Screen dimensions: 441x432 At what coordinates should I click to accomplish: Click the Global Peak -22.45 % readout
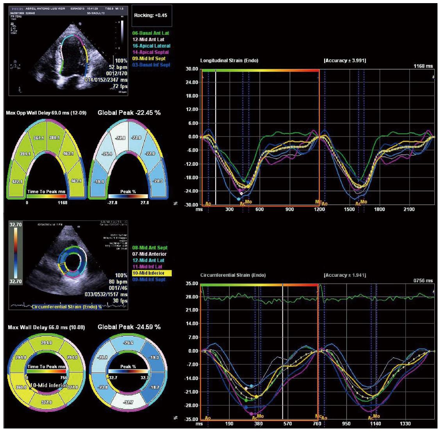[x=129, y=113]
